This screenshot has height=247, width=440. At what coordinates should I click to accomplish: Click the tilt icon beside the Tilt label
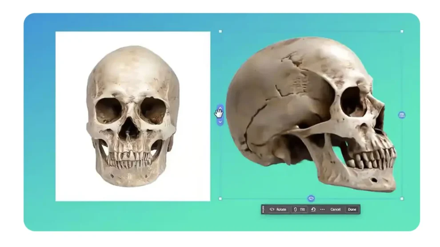[295, 209]
